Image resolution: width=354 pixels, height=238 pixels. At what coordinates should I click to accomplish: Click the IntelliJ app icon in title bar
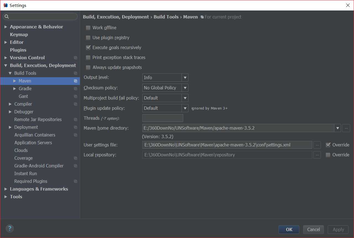[6, 5]
